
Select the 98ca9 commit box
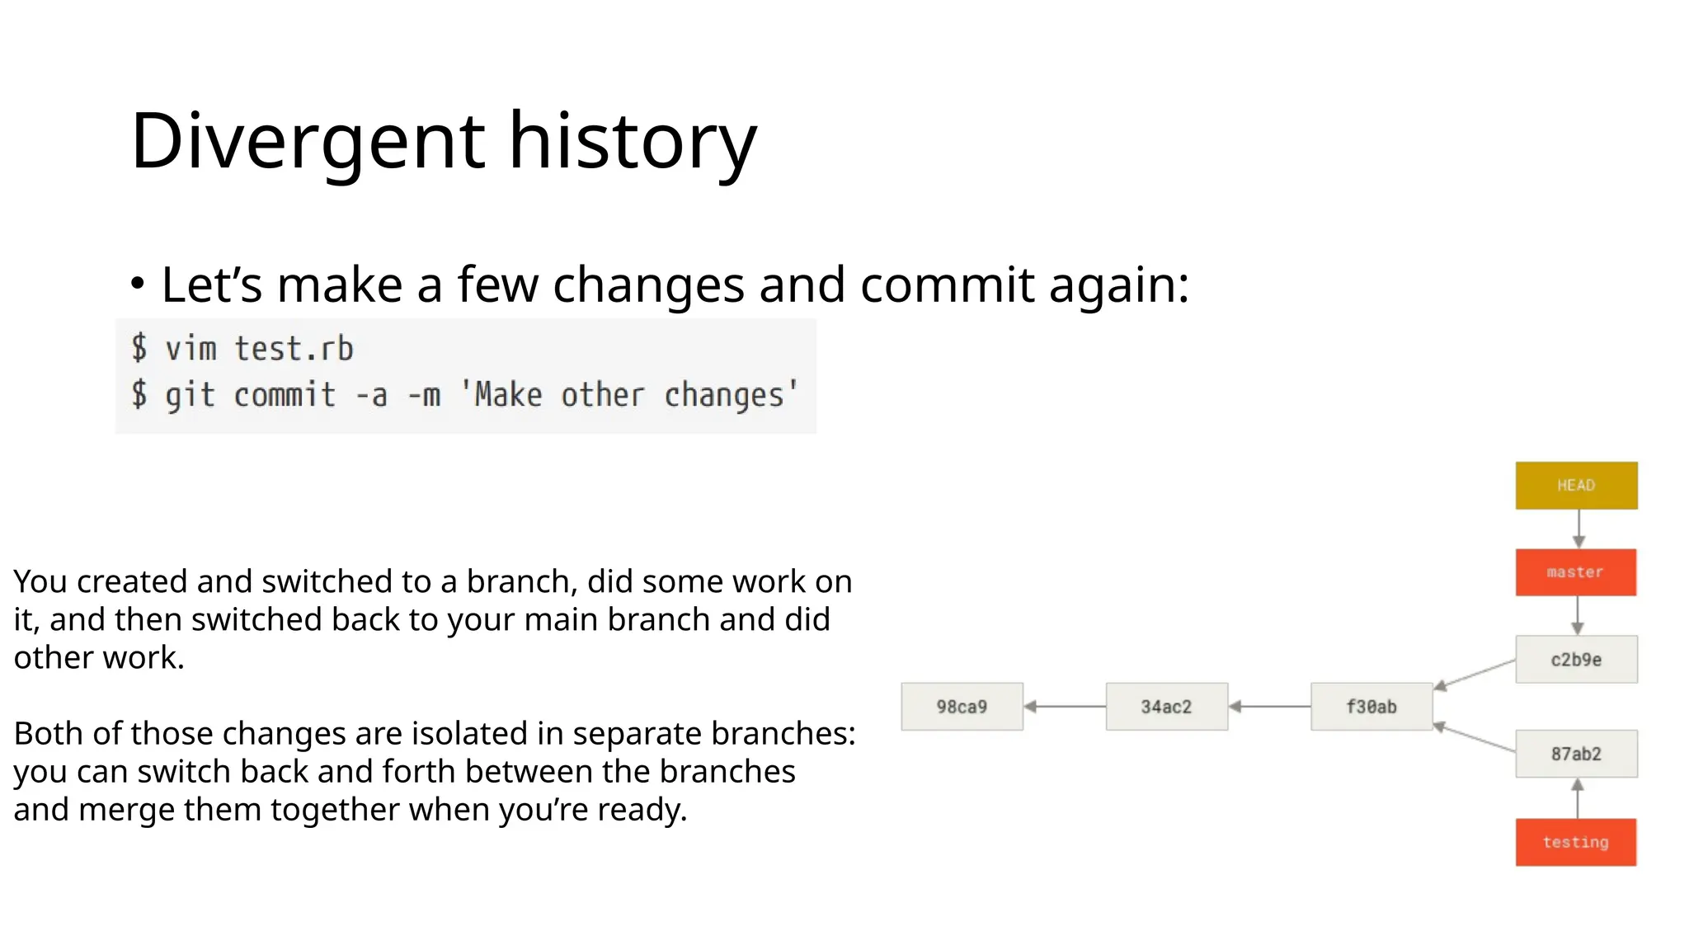pos(962,707)
